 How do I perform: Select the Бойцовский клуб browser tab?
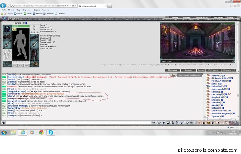[x=92, y=6]
